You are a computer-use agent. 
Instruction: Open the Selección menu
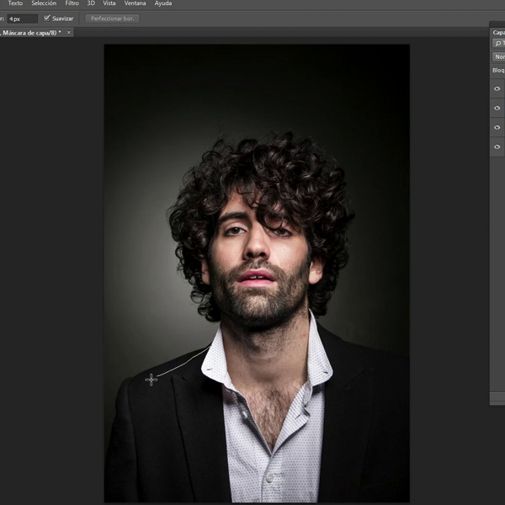(x=44, y=3)
